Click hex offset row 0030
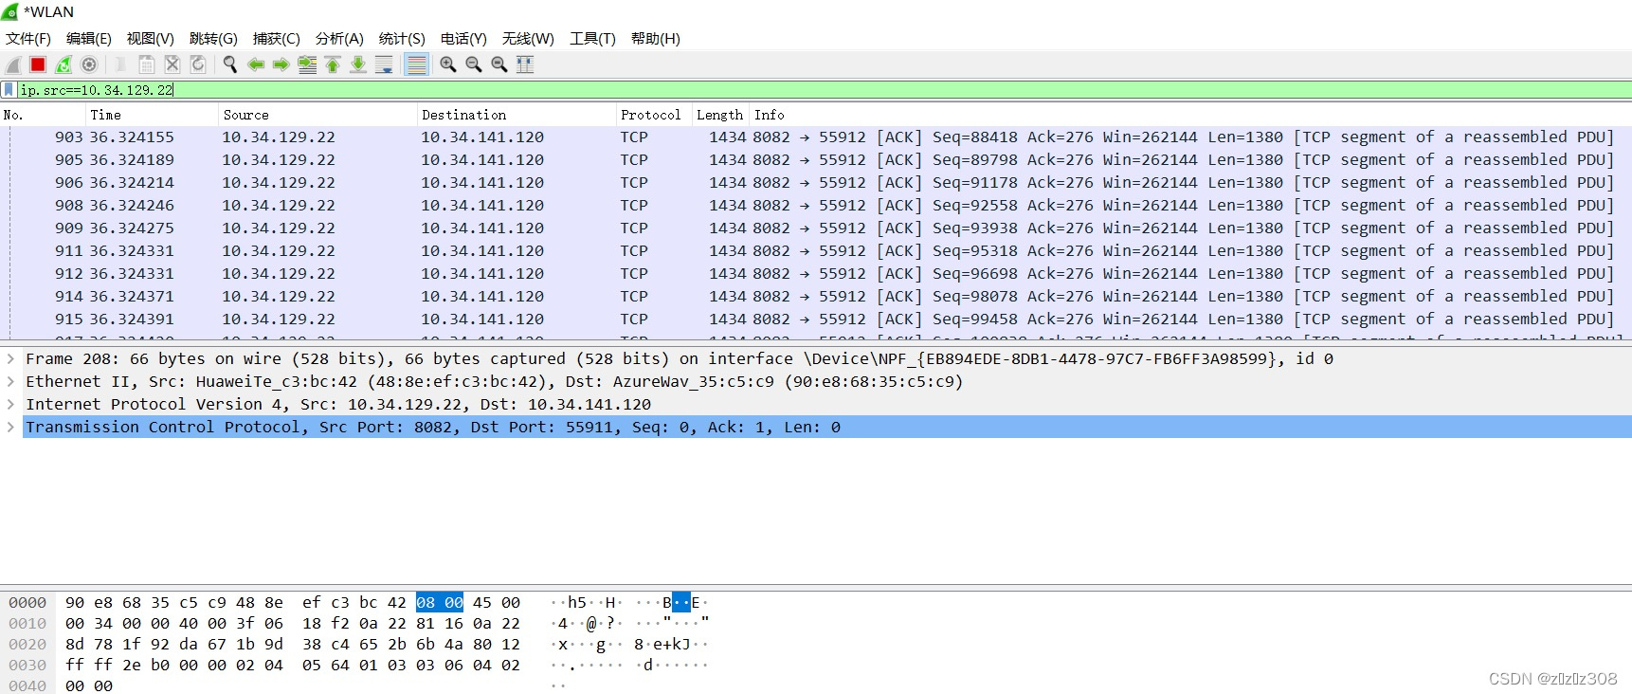Image resolution: width=1632 pixels, height=694 pixels. pos(27,666)
